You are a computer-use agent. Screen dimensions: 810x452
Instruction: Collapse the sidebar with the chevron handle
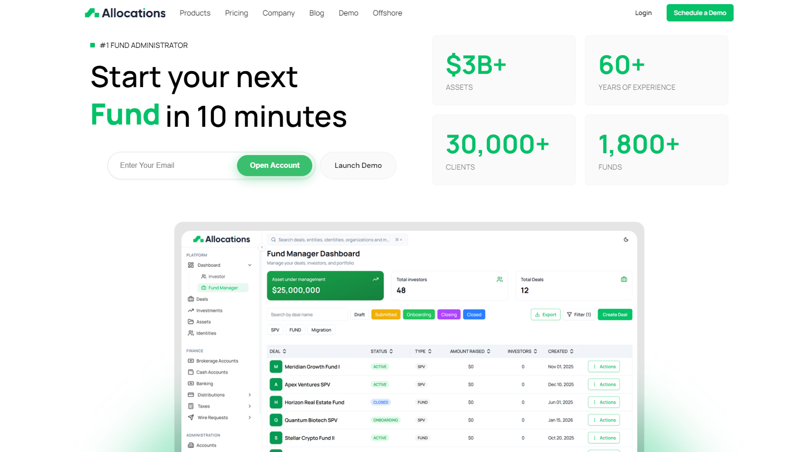pyautogui.click(x=262, y=247)
